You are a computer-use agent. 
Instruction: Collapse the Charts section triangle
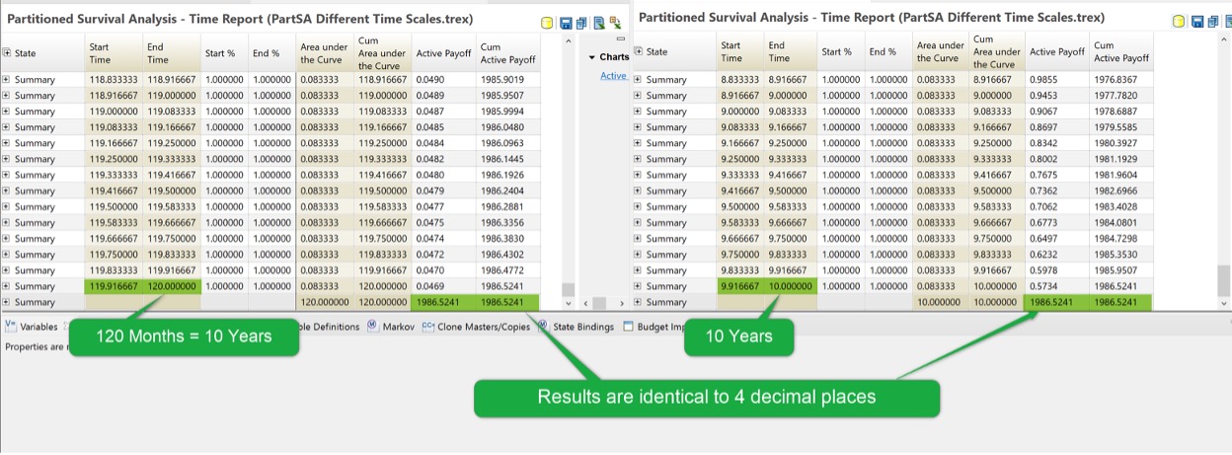point(591,57)
